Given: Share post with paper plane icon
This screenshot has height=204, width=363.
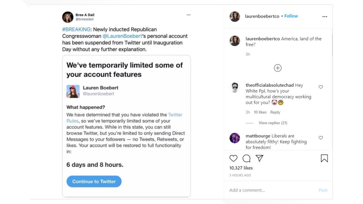Looking at the screenshot, I should pos(259,158).
